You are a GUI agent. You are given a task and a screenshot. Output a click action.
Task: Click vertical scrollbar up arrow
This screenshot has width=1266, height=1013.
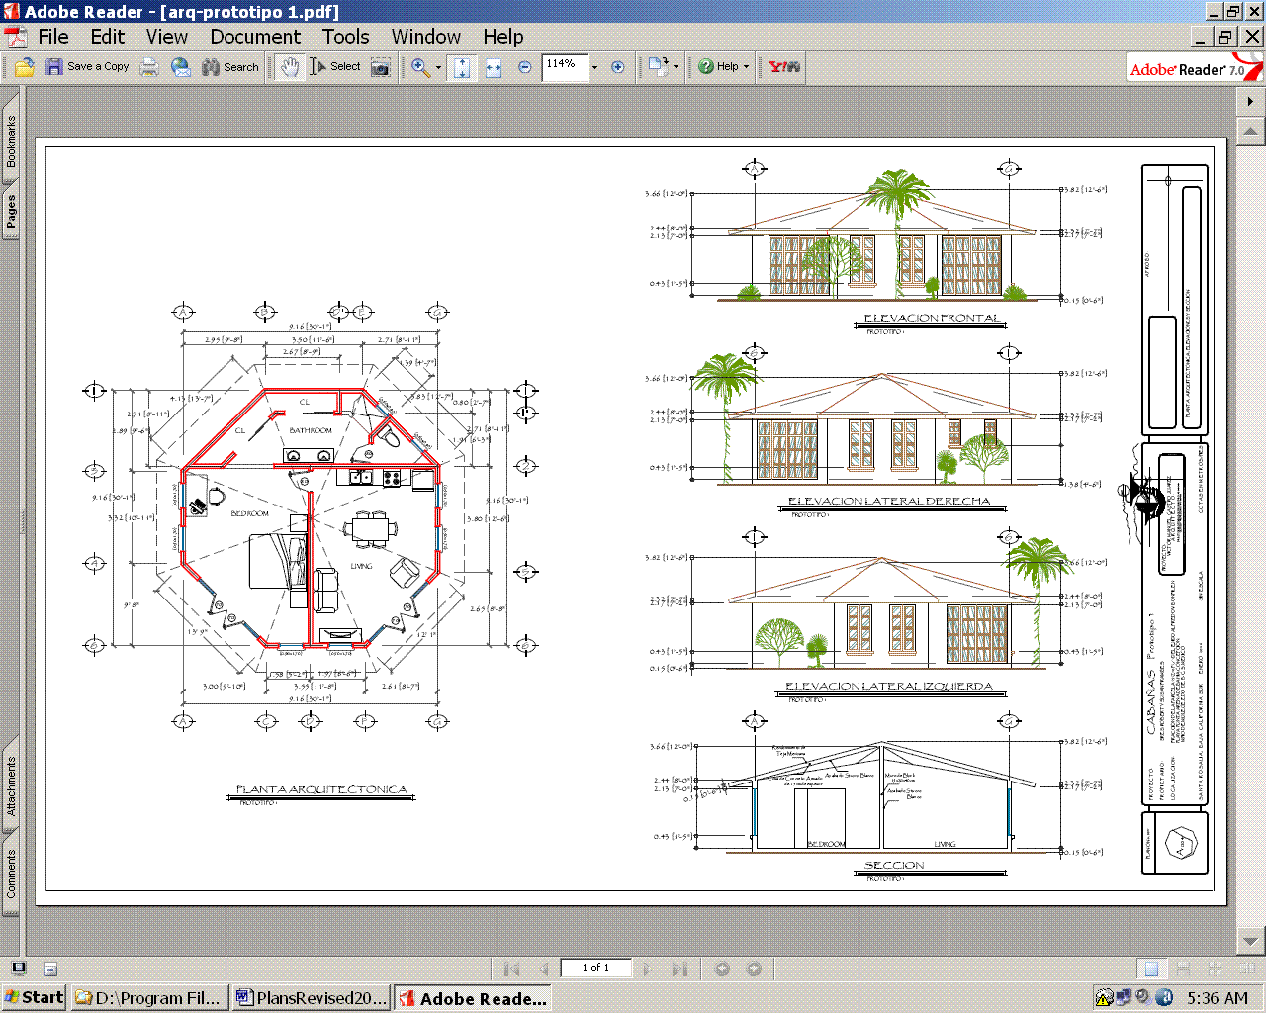pos(1250,131)
